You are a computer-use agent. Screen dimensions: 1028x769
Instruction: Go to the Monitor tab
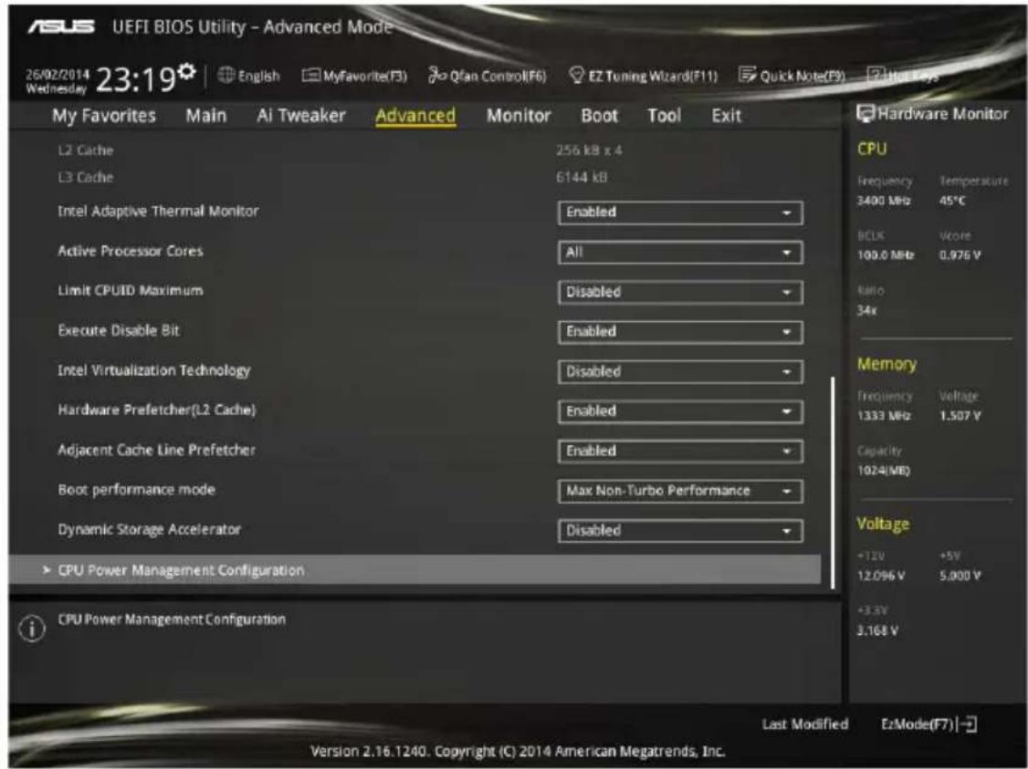click(x=518, y=116)
